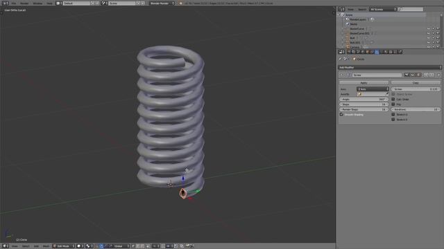Open the pivot point selector
The height and width of the screenshot is (249, 444).
(x=89, y=246)
